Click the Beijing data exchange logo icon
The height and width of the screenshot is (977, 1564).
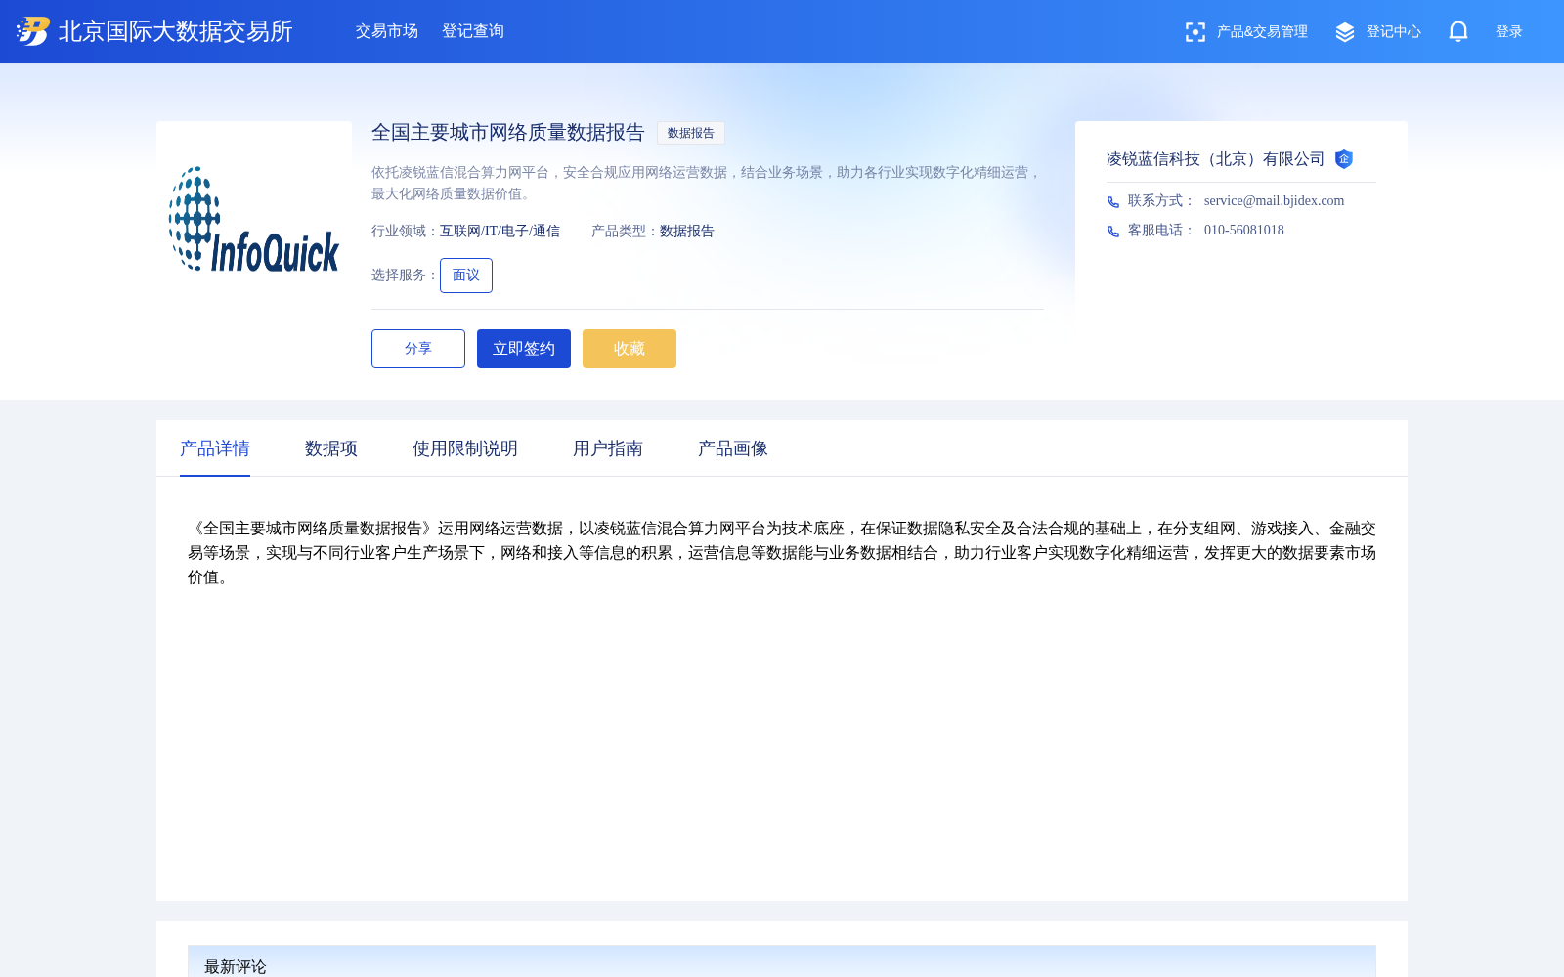[x=33, y=31]
